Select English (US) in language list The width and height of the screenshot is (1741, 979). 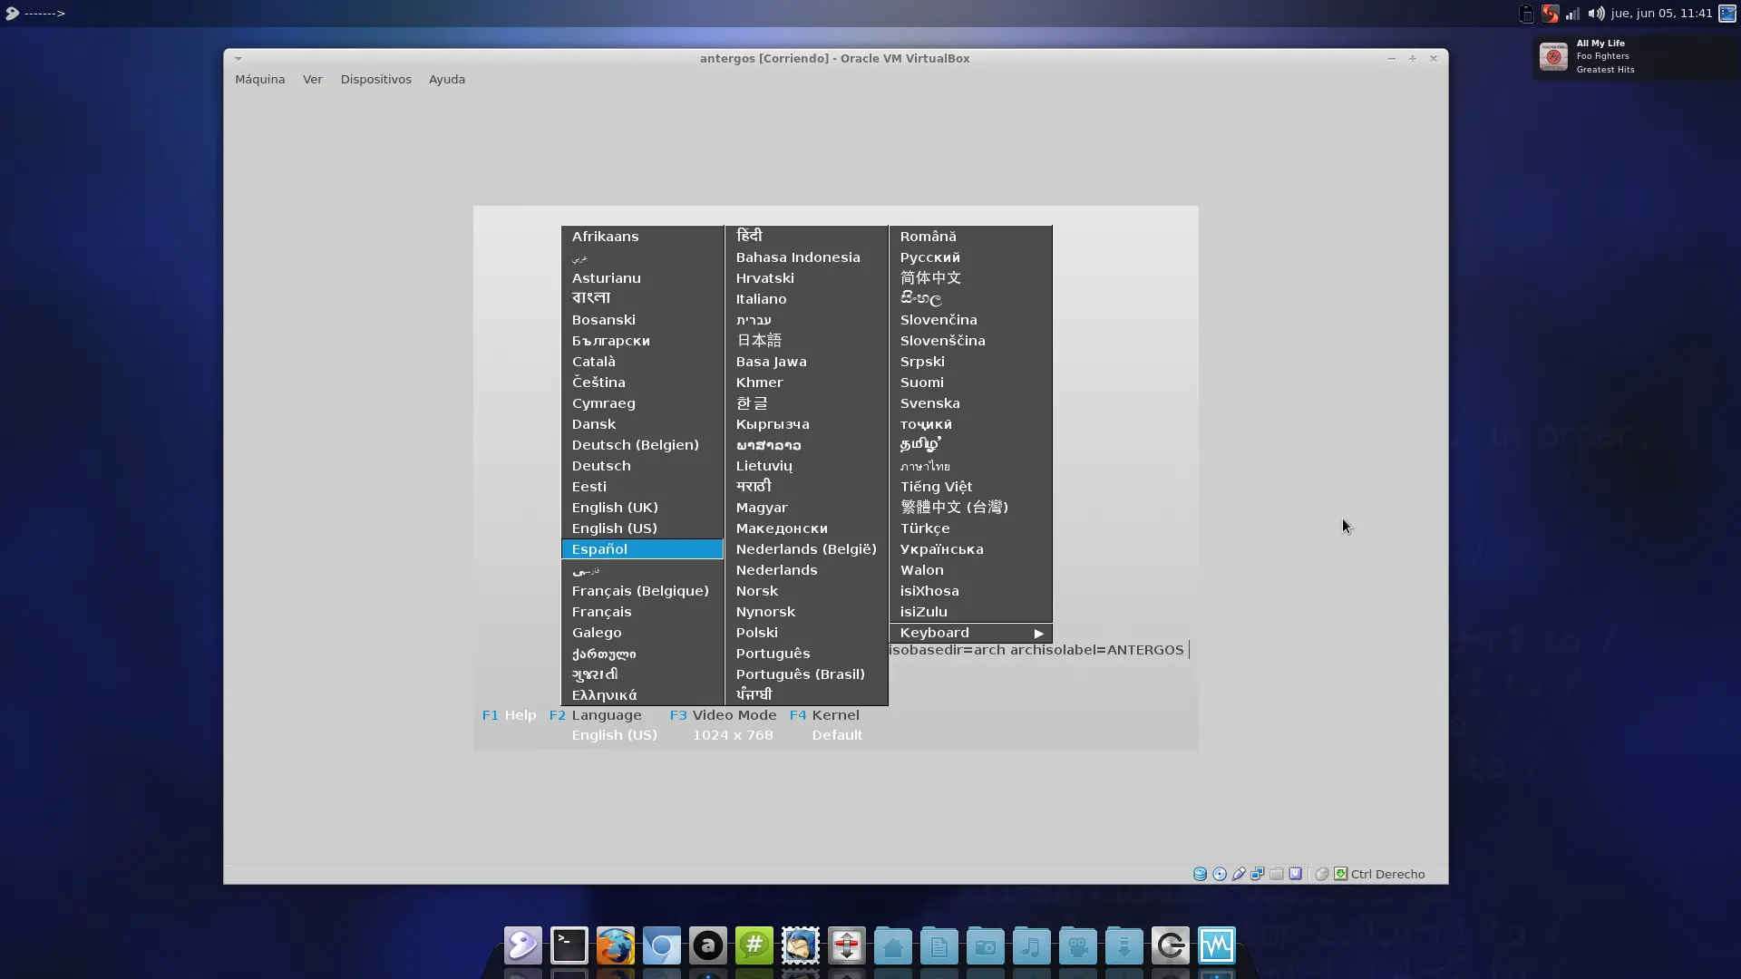click(x=642, y=528)
